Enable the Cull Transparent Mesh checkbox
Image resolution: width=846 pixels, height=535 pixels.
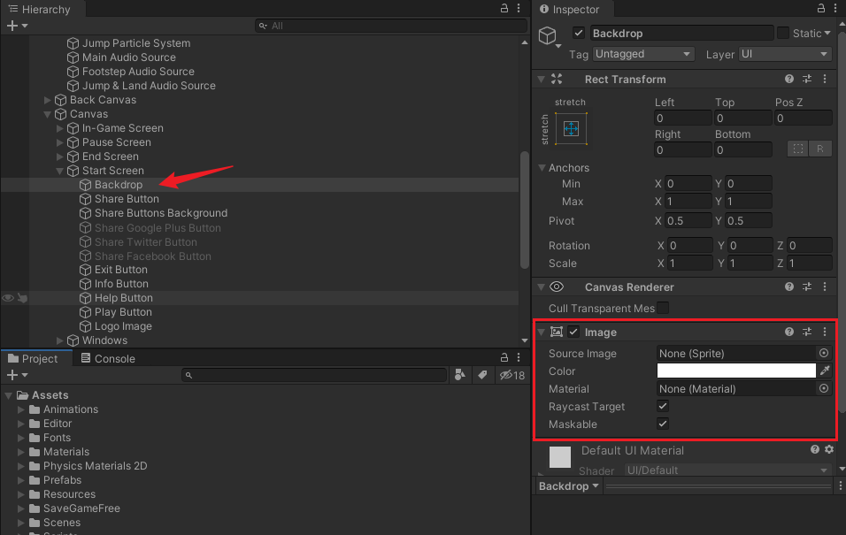[x=663, y=309]
